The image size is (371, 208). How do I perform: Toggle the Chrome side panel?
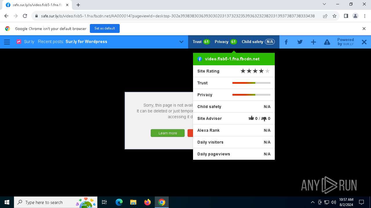coord(346,16)
